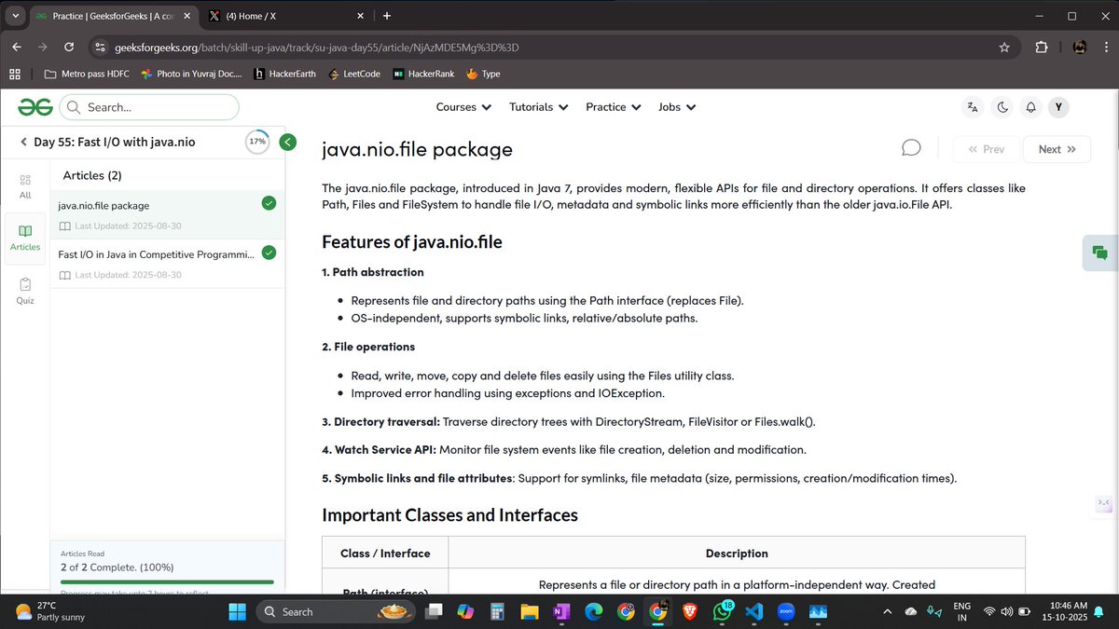Screen dimensions: 1119x629
Task: Select the All sidebar icon
Action: tap(25, 185)
